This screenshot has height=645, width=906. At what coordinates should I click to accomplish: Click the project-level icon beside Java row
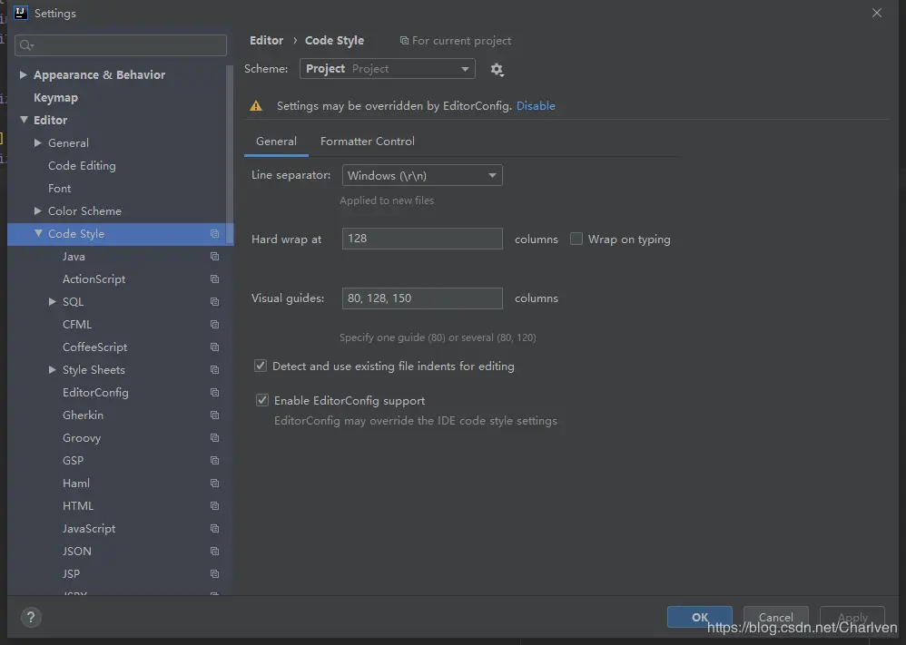click(x=214, y=257)
